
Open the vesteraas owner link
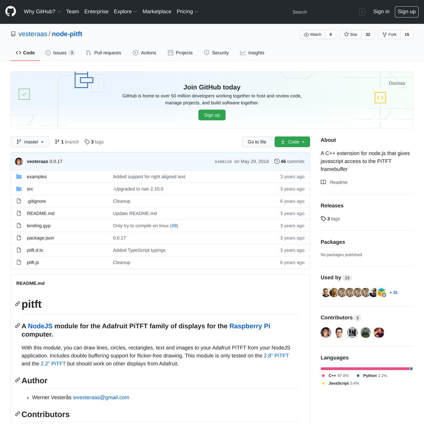click(x=33, y=34)
